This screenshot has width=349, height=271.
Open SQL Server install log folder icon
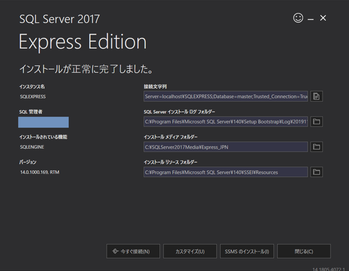coord(316,122)
